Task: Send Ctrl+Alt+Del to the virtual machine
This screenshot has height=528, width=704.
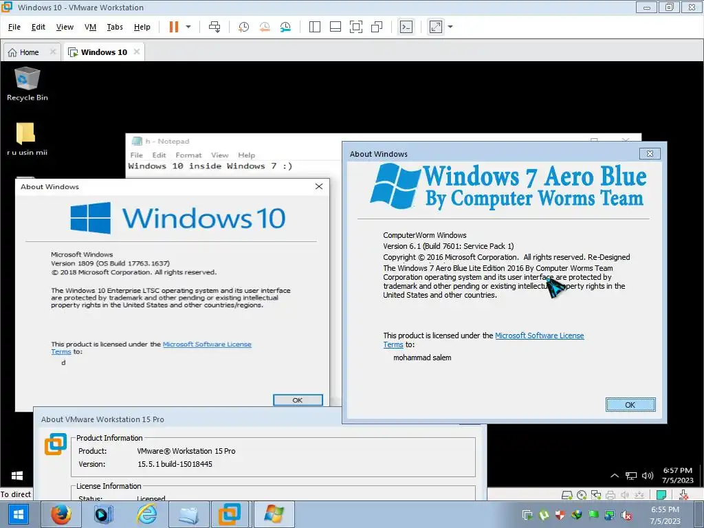Action: tap(214, 27)
